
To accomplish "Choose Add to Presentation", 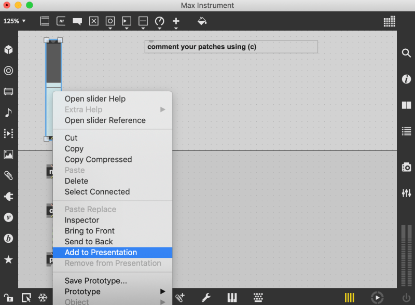I will click(x=113, y=252).
